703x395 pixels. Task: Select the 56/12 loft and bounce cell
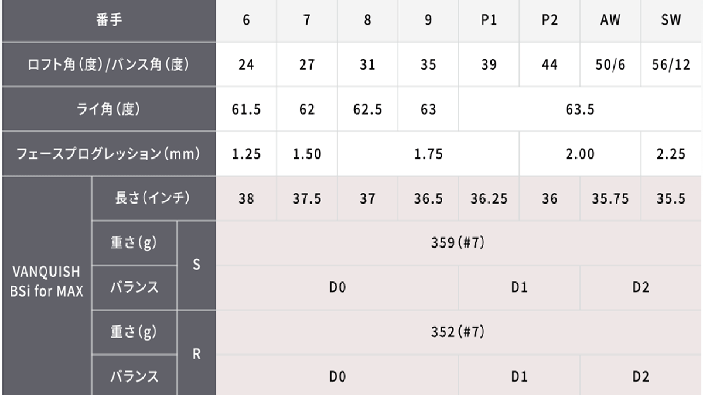[671, 64]
